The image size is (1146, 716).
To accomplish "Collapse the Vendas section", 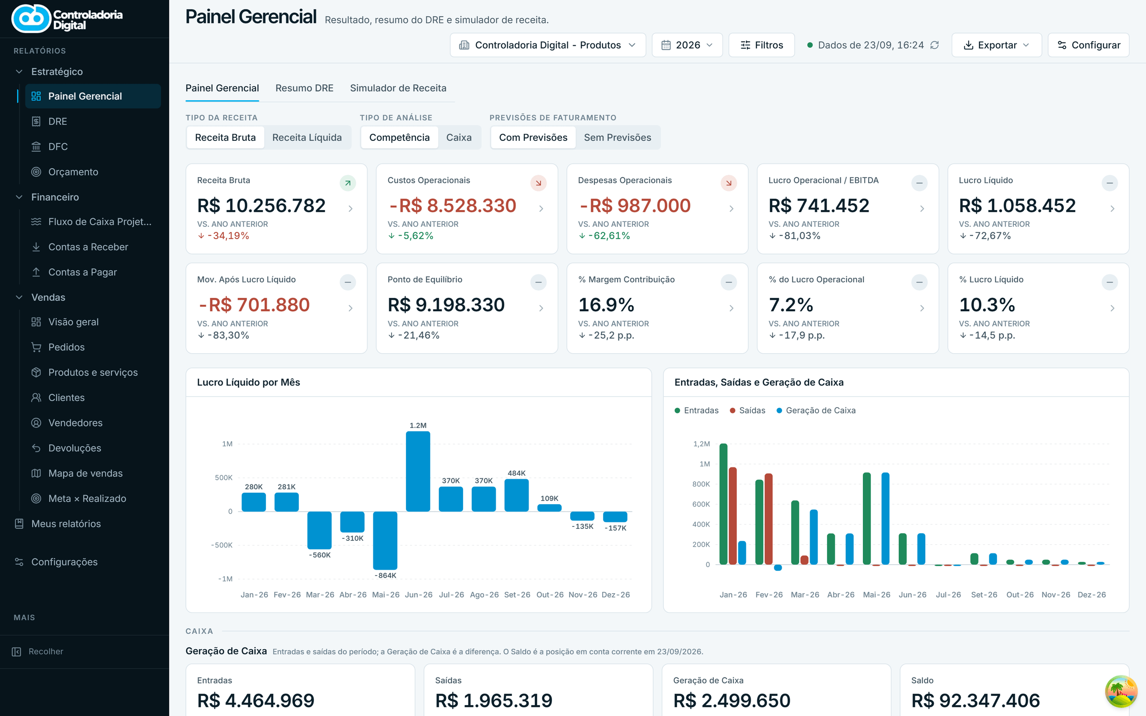I will [x=19, y=297].
